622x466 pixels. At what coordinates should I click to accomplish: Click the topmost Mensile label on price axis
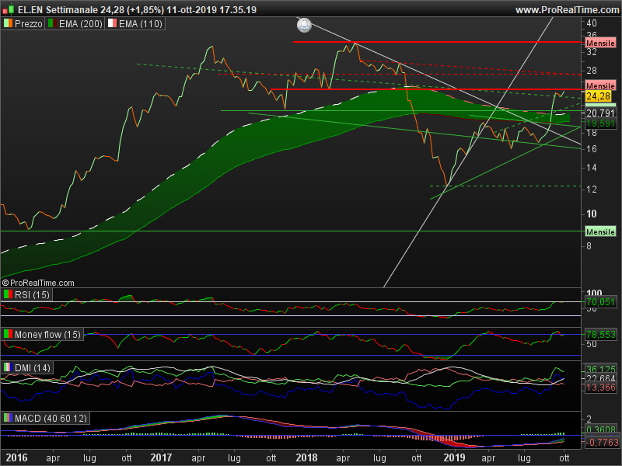[600, 44]
